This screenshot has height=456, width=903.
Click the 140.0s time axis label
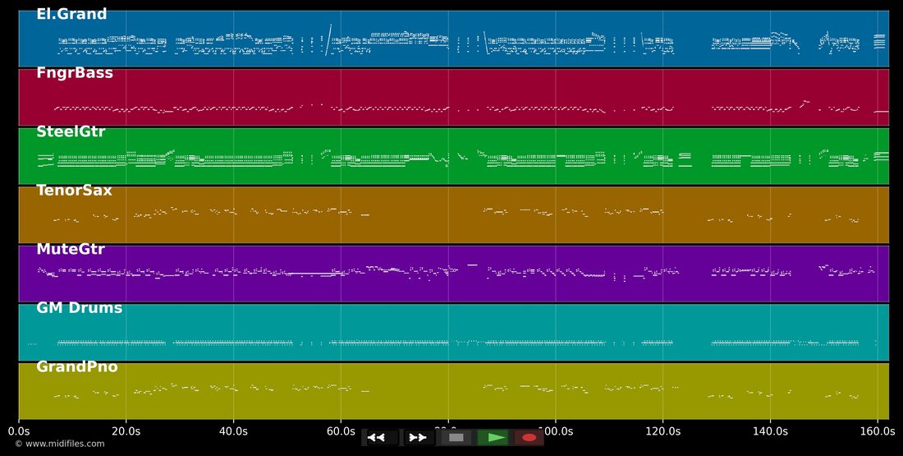[x=770, y=431]
